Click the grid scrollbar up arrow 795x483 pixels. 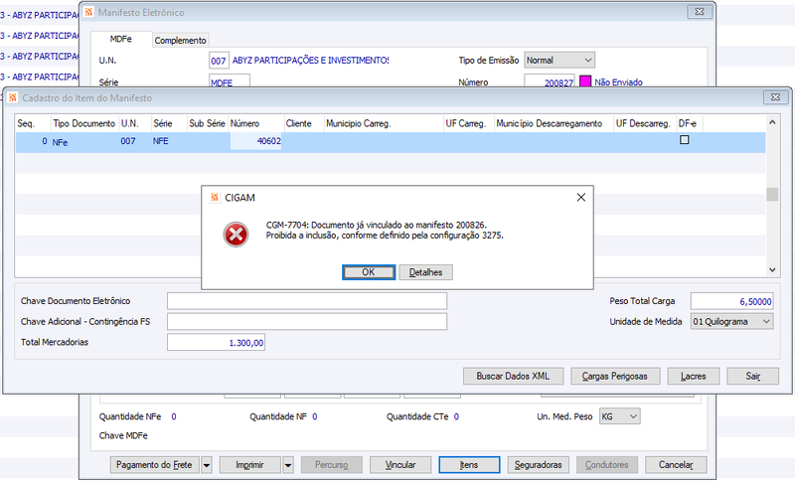(x=772, y=122)
